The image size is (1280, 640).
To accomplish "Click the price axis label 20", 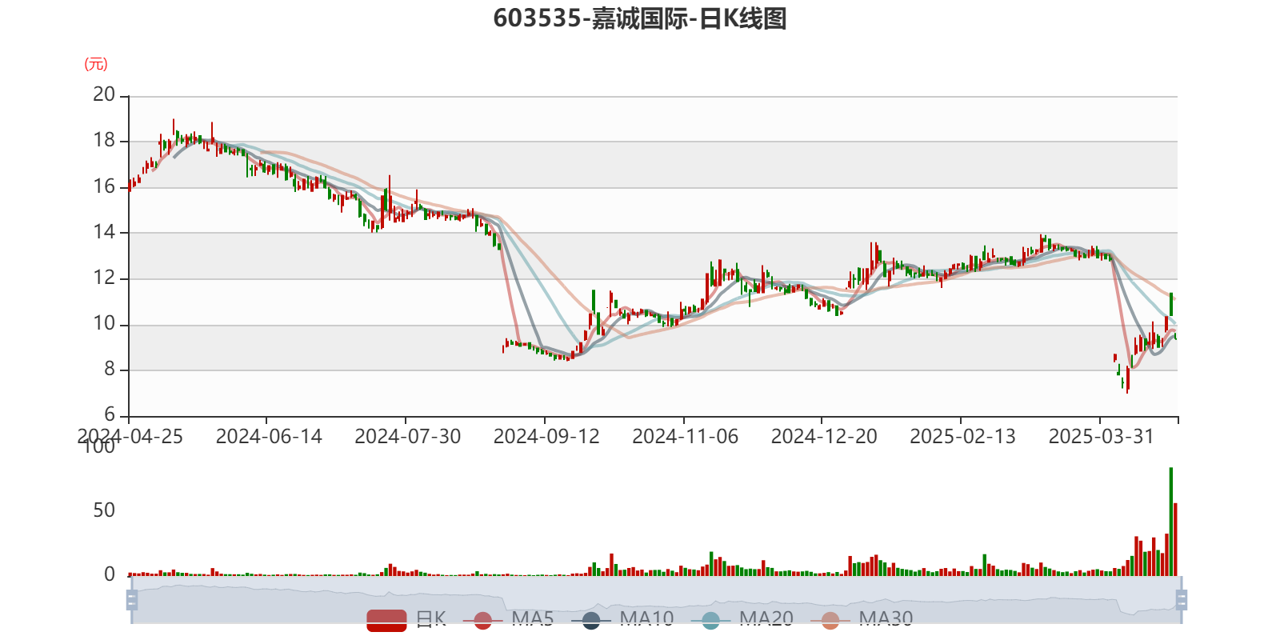I will [104, 94].
